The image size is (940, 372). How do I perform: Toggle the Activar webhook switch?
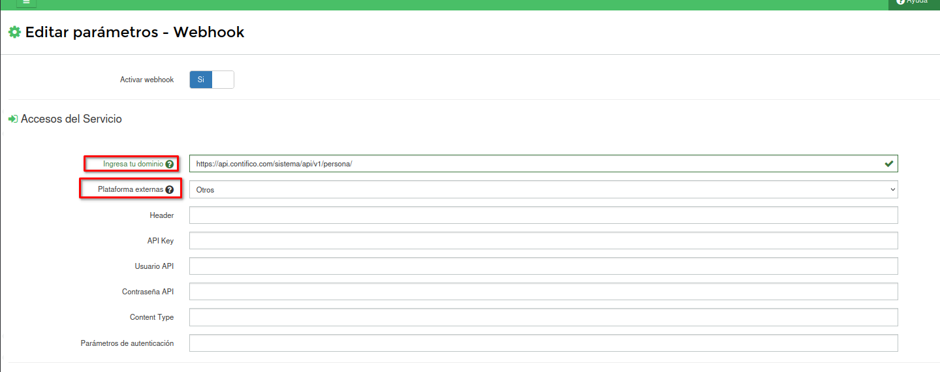tap(211, 80)
